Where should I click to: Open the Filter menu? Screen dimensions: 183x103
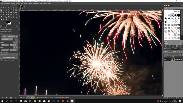pyautogui.click(x=41, y=3)
